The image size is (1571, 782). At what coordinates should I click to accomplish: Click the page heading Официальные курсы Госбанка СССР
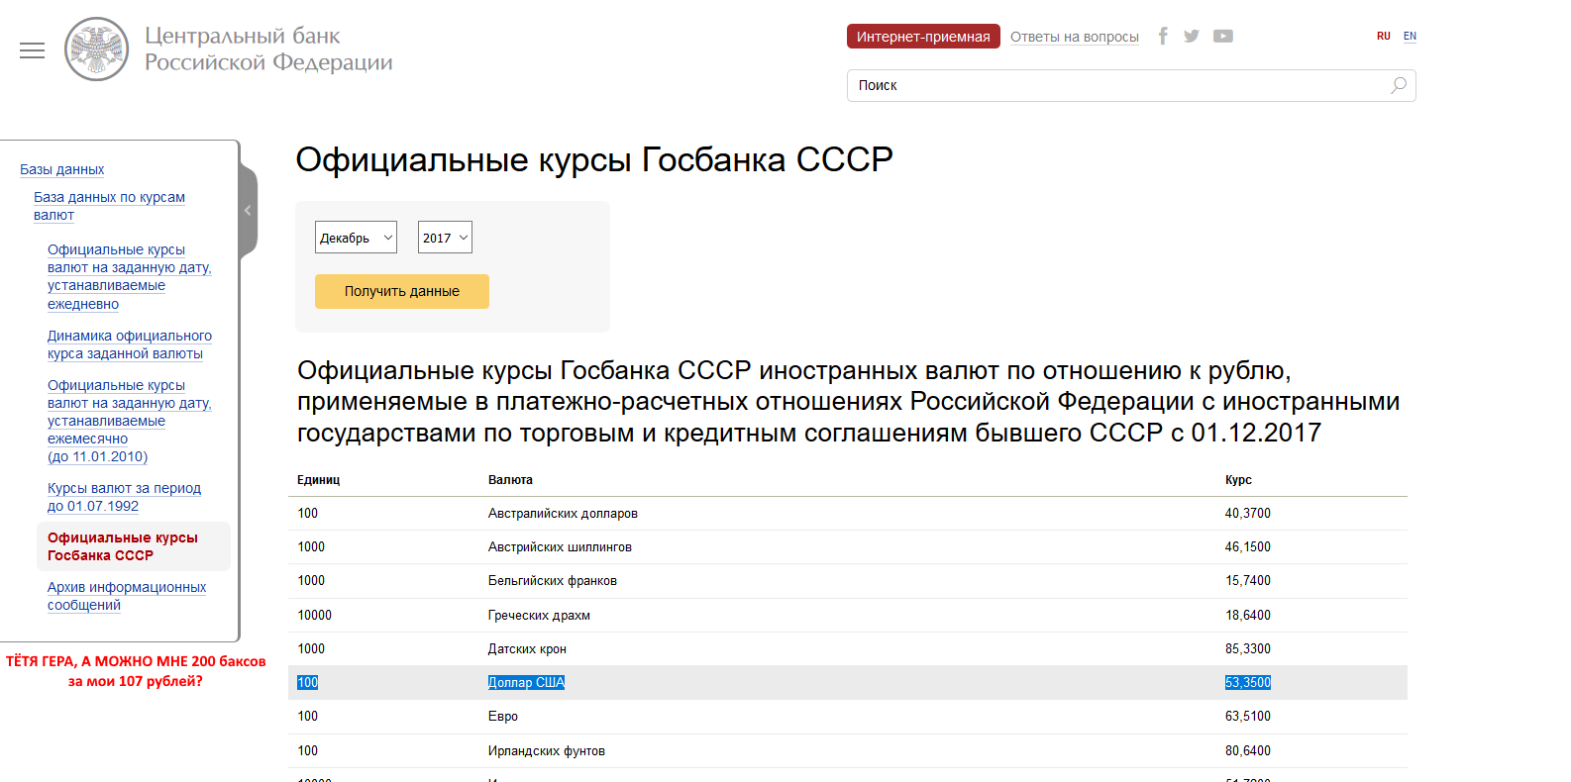click(594, 159)
